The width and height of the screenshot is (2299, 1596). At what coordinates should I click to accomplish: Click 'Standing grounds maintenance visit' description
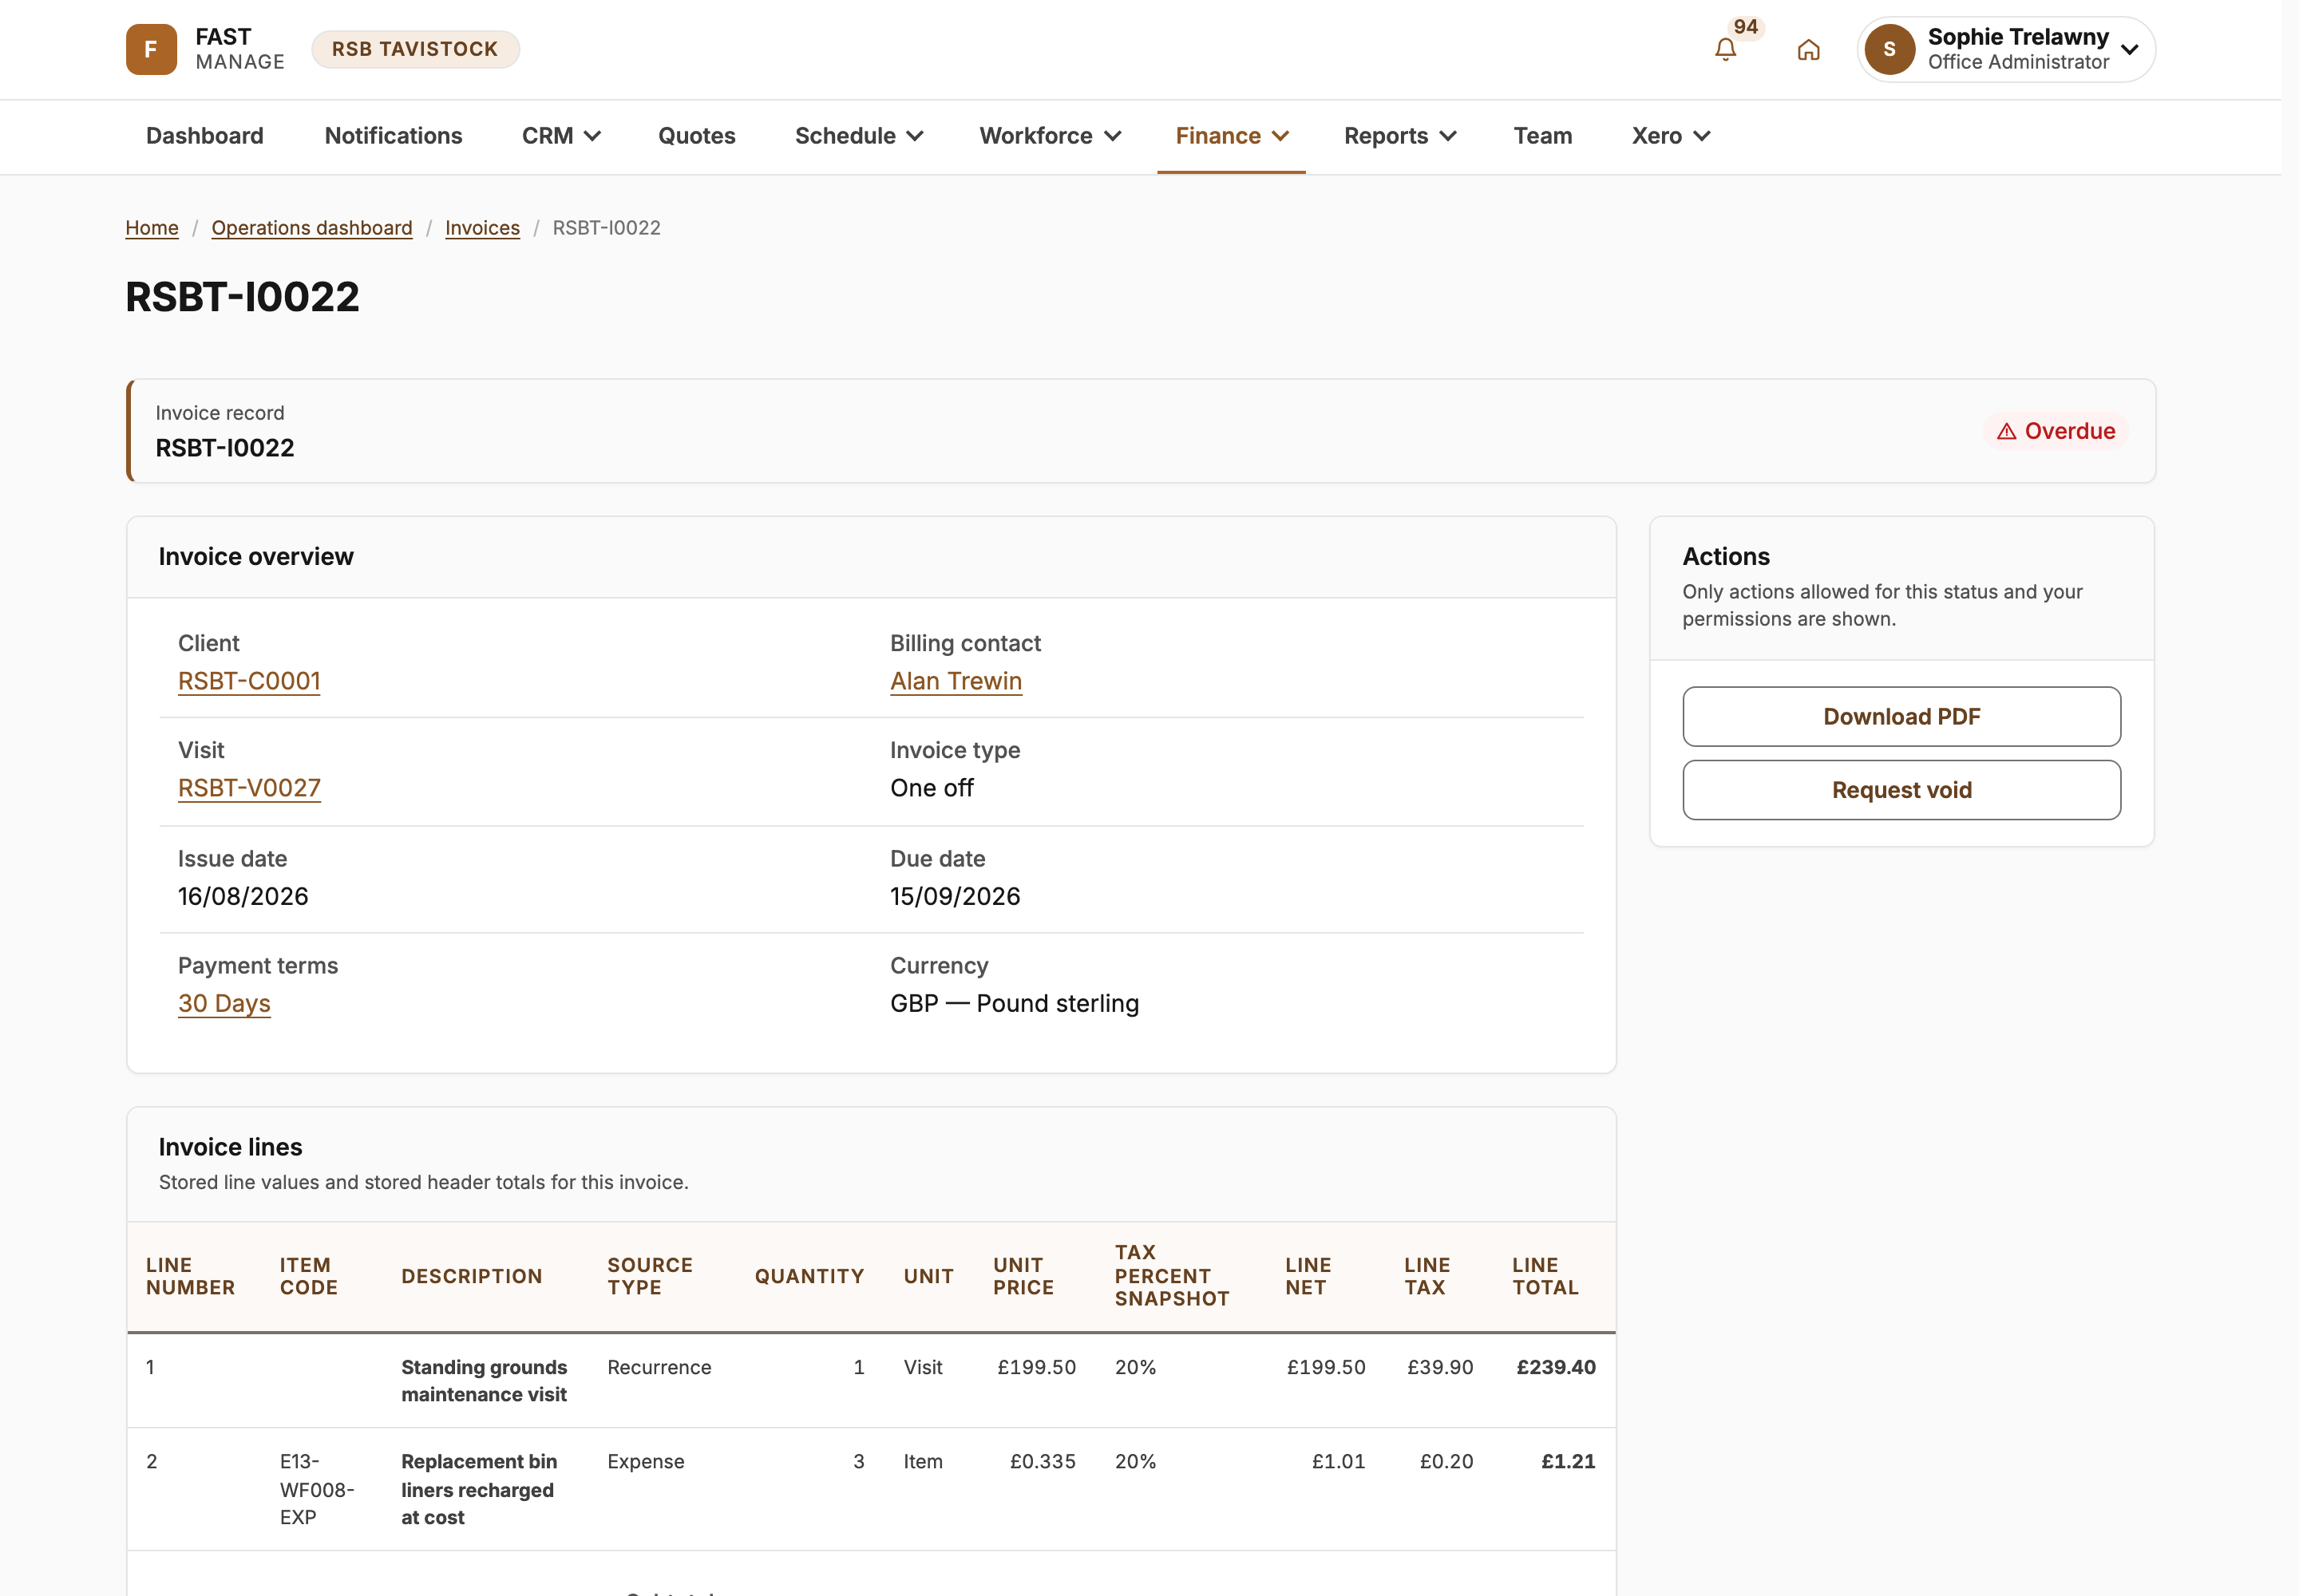click(x=485, y=1380)
